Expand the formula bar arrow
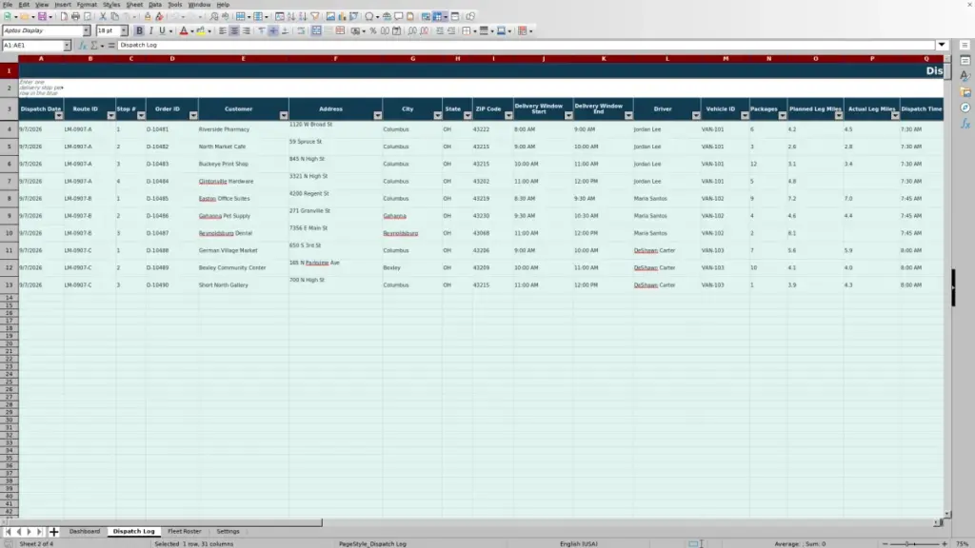 pos(942,45)
